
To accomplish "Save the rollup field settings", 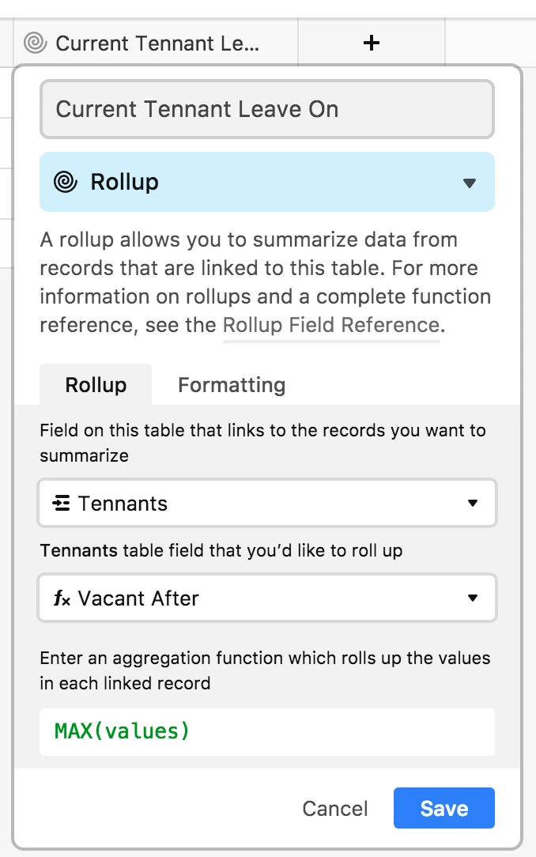I will [x=444, y=808].
